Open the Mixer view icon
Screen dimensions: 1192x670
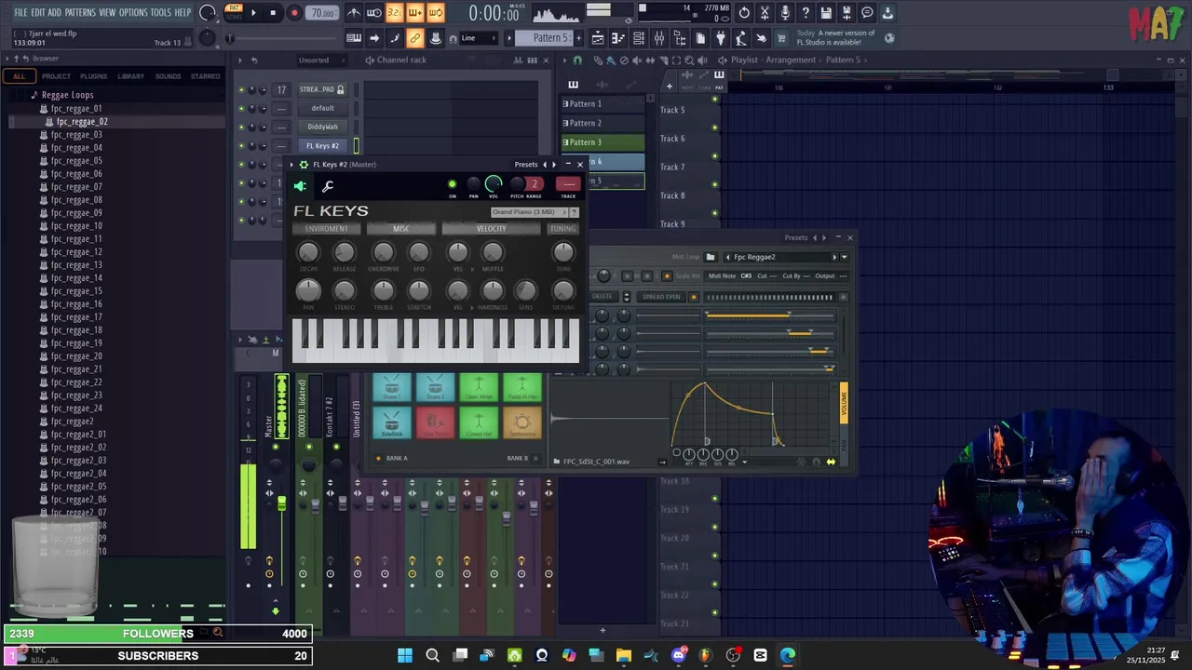click(x=659, y=38)
